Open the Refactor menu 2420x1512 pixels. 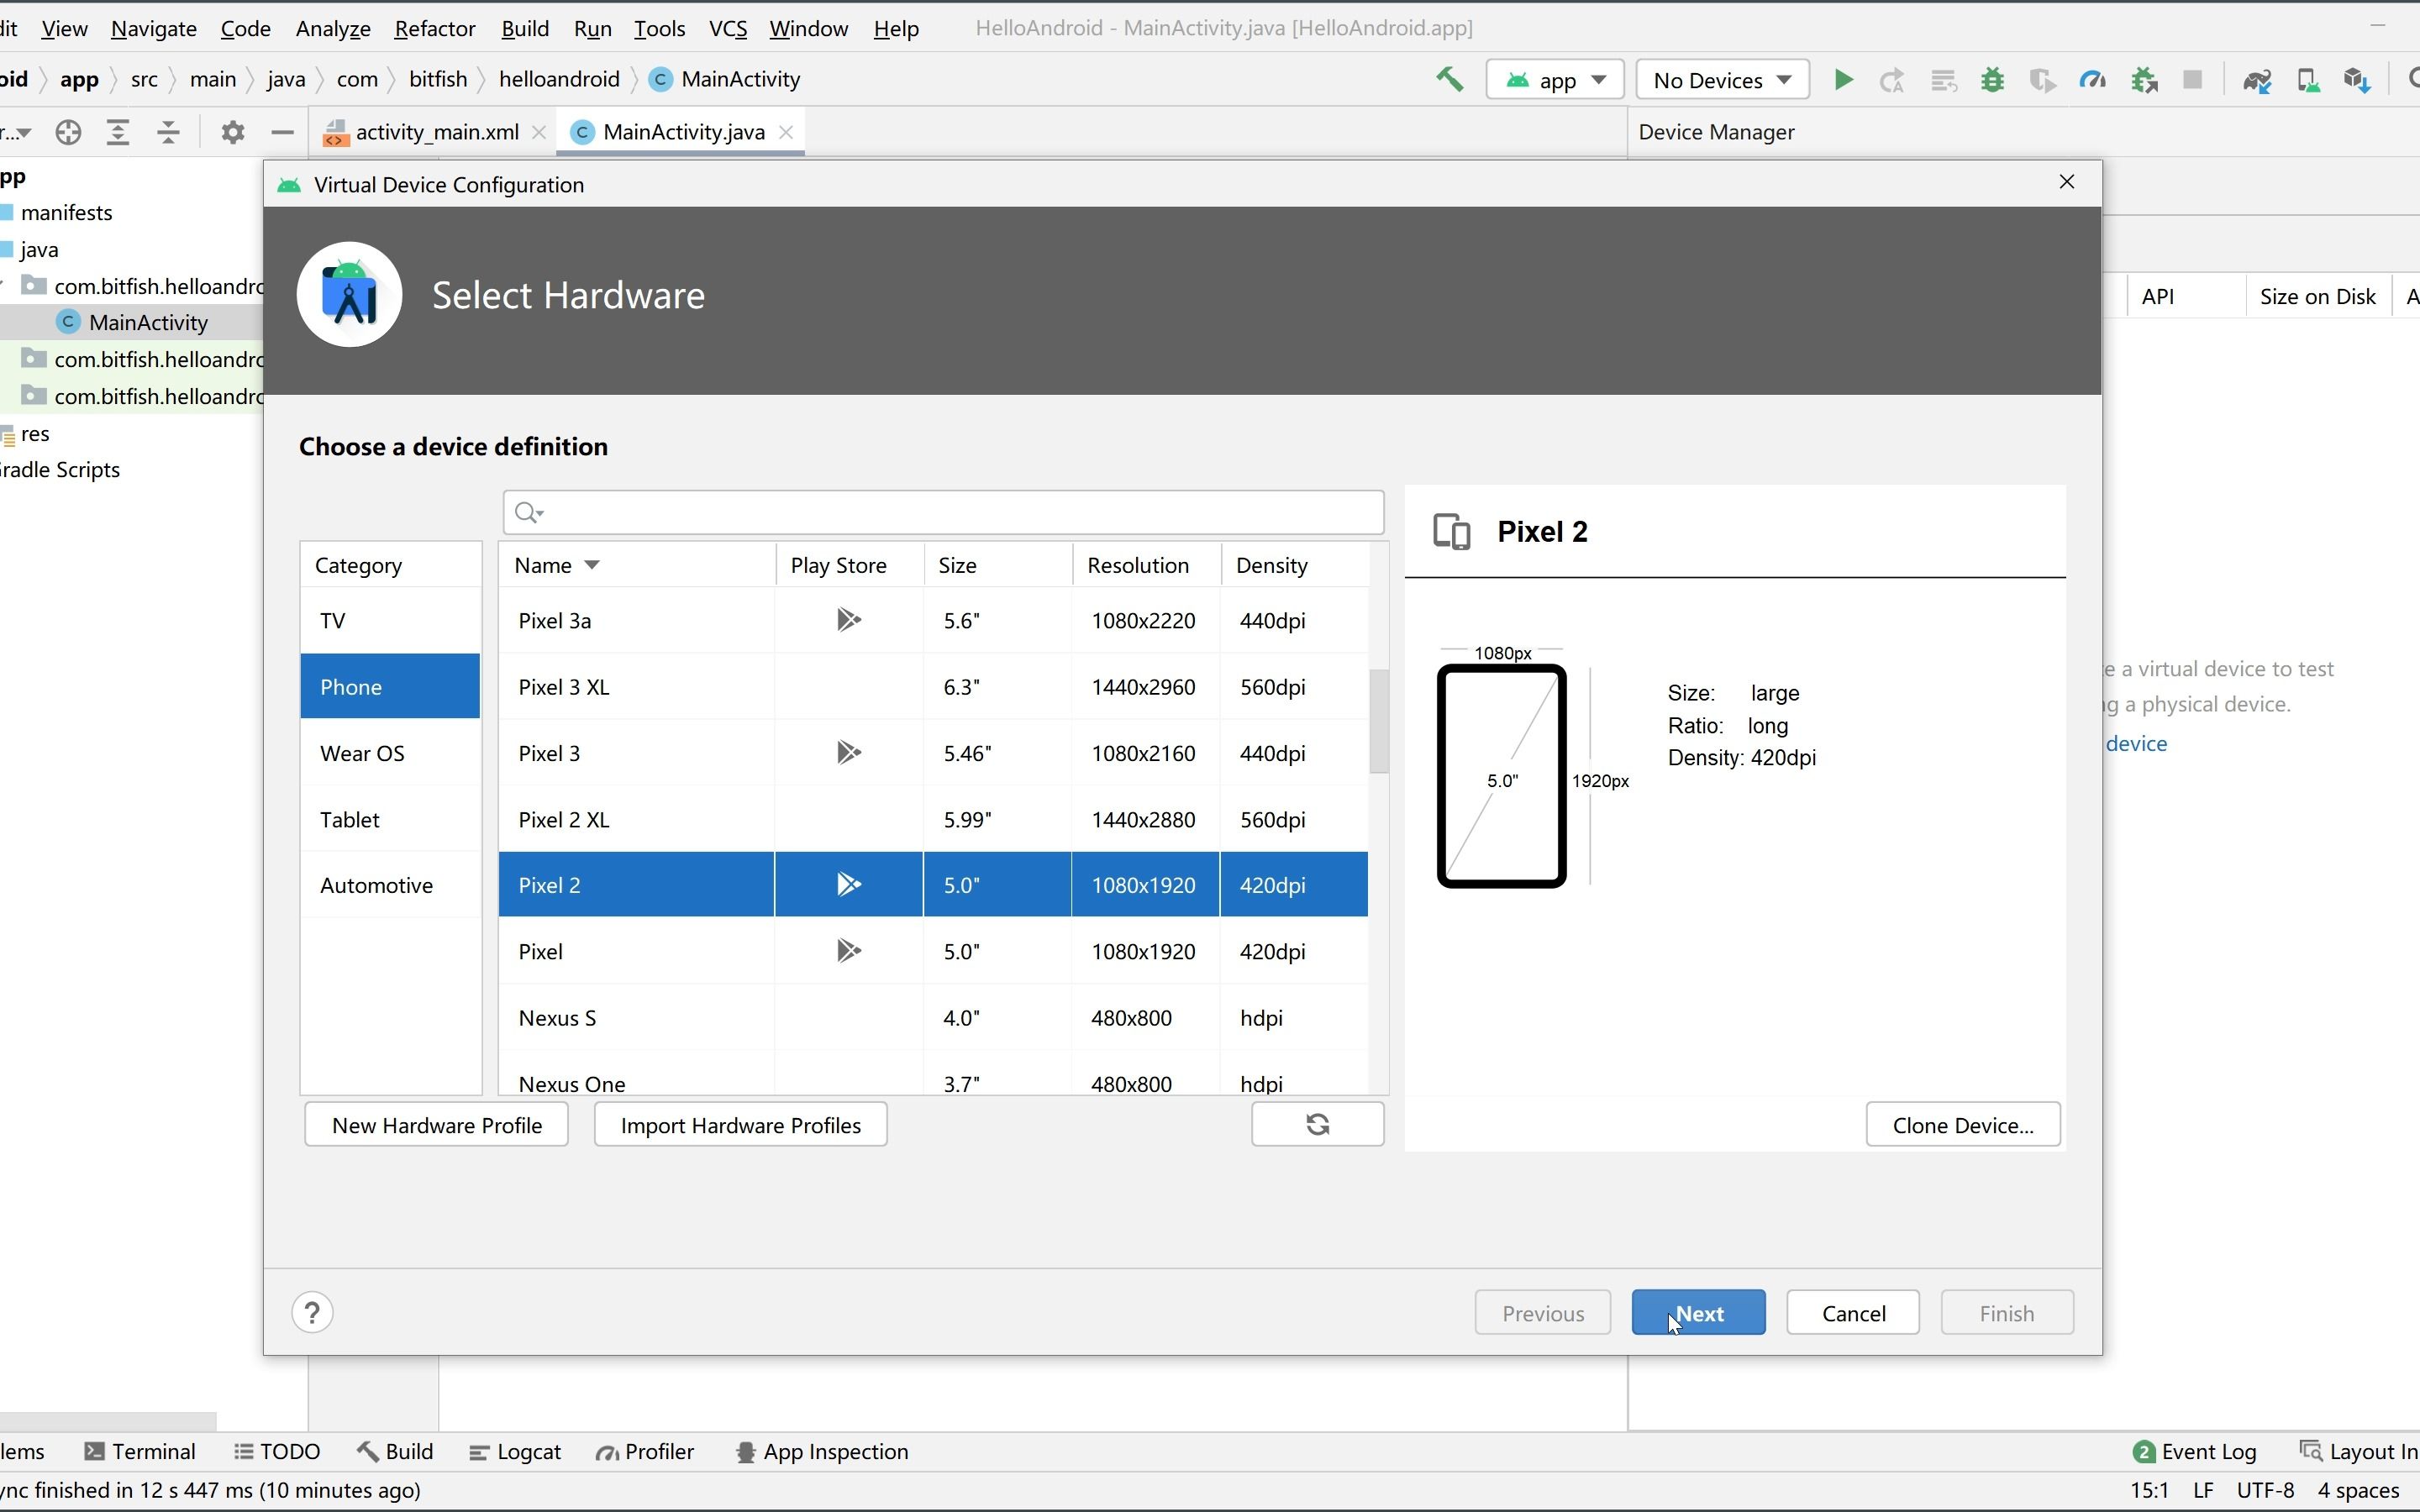(434, 28)
